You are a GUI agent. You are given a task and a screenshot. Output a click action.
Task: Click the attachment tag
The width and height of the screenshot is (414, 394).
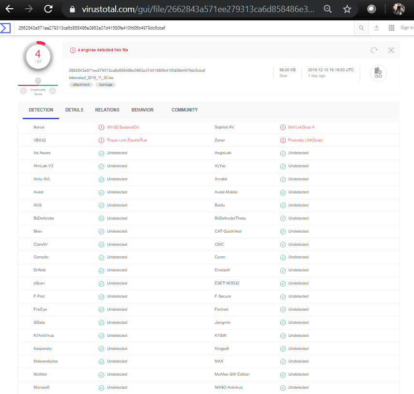81,85
